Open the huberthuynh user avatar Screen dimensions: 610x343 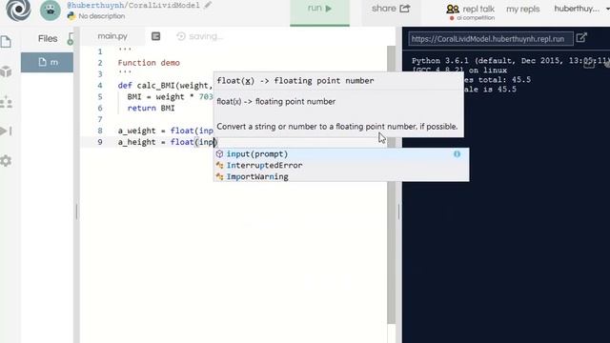point(51,10)
